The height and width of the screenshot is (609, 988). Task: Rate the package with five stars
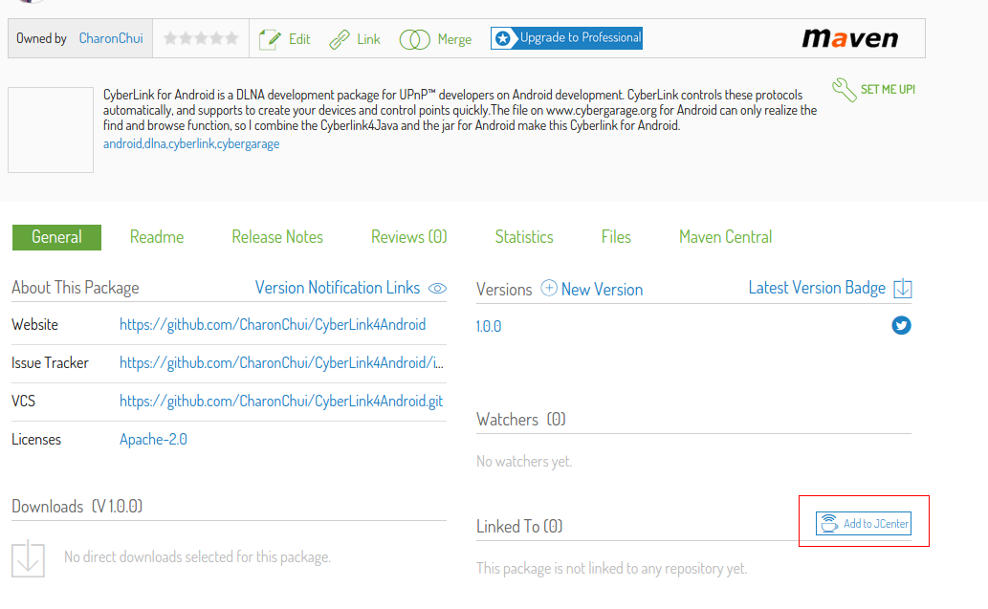coord(231,38)
